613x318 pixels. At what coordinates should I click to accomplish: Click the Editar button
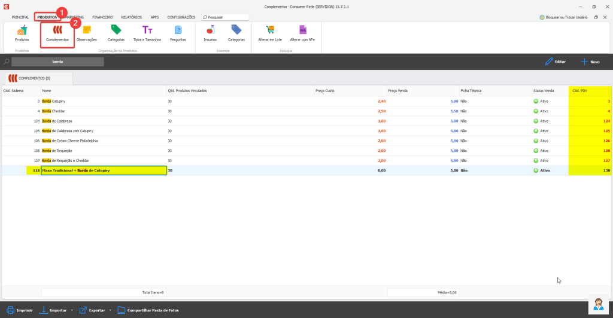coord(555,62)
